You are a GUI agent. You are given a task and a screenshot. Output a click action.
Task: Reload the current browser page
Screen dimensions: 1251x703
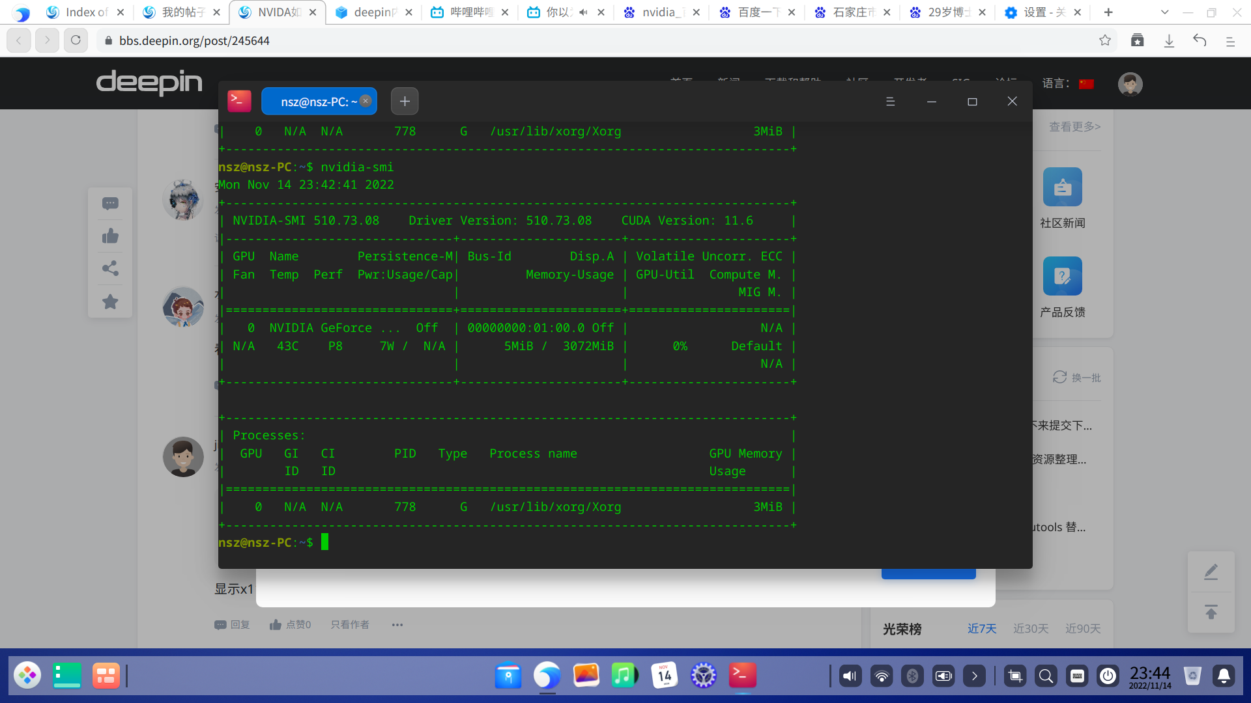76,40
